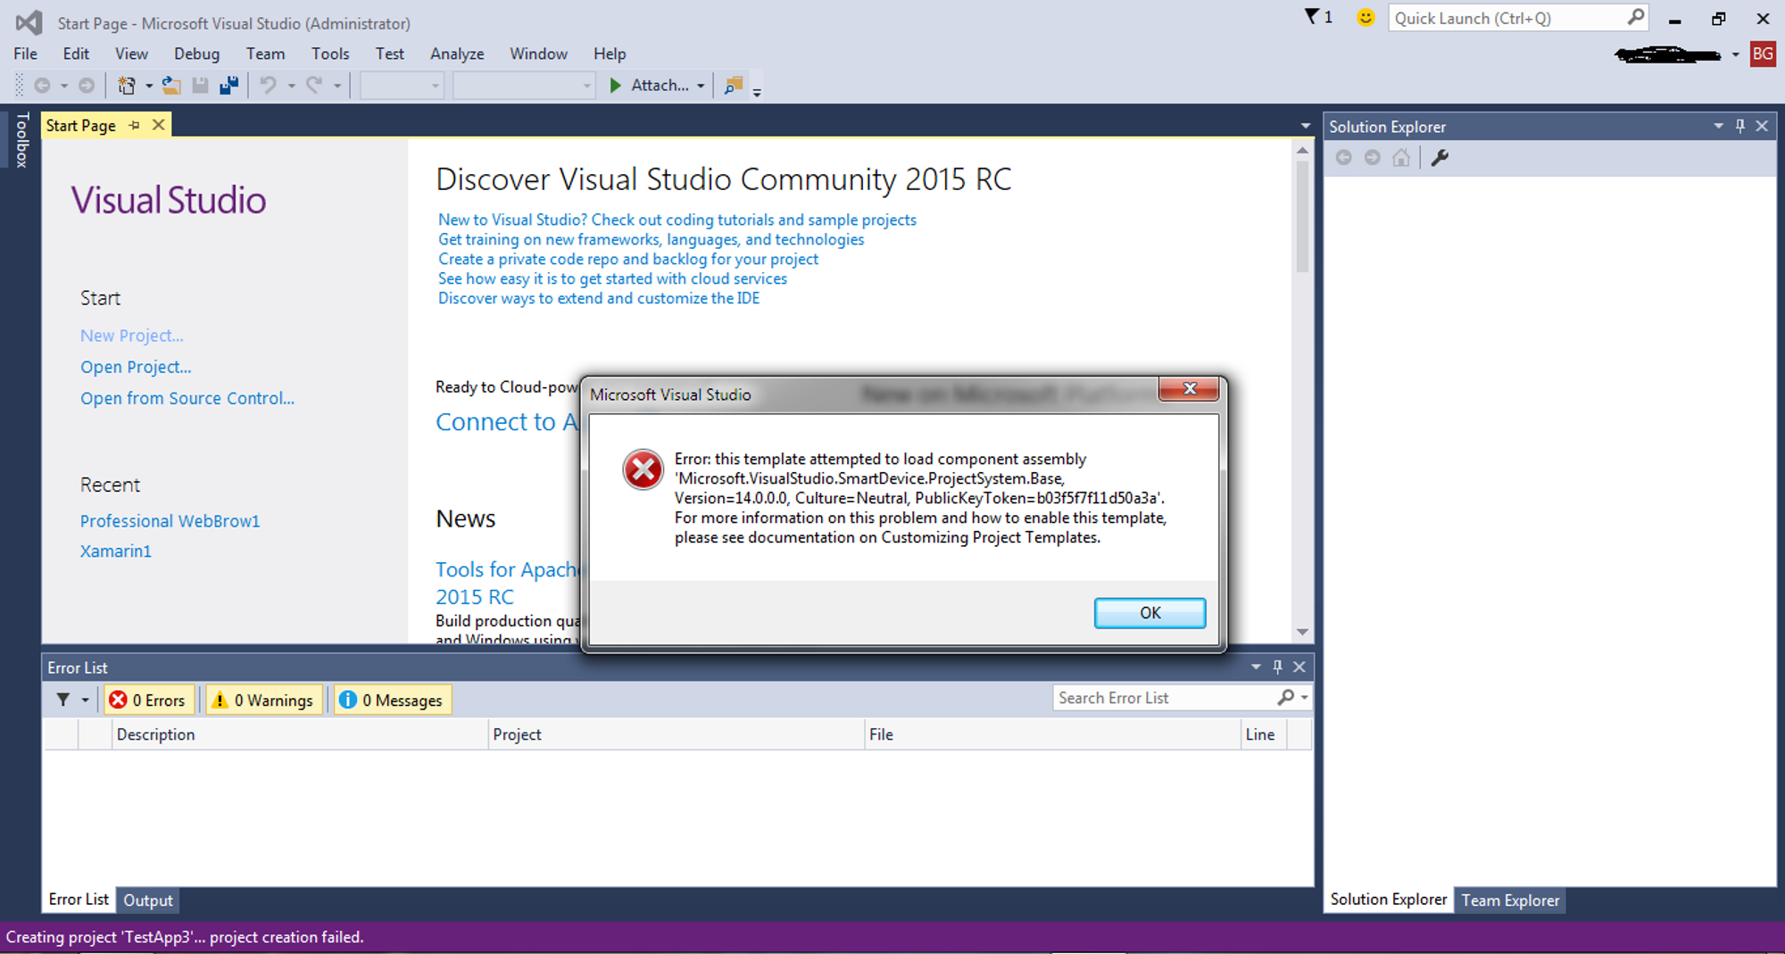Open the document tabs overflow dropdown
The height and width of the screenshot is (954, 1785).
[x=1305, y=126]
